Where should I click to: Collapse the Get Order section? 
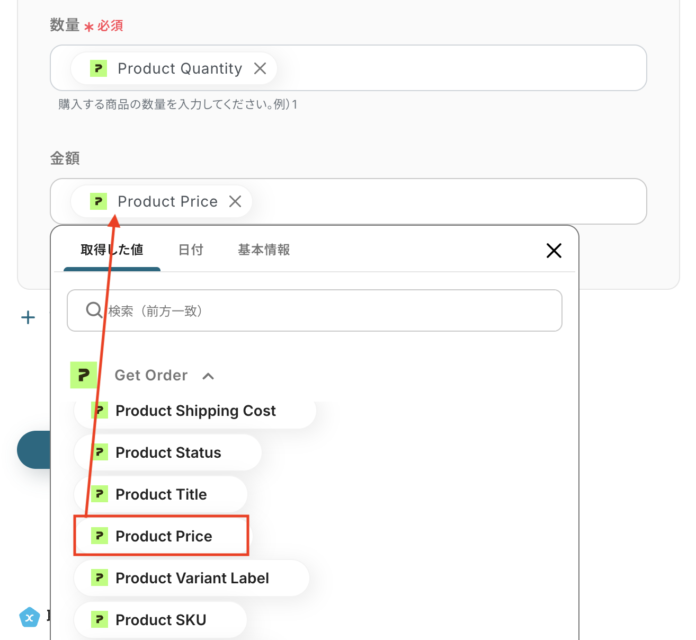coord(208,376)
